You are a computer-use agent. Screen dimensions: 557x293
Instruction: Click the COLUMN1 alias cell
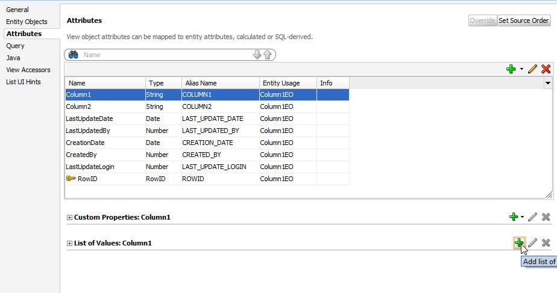coord(220,94)
